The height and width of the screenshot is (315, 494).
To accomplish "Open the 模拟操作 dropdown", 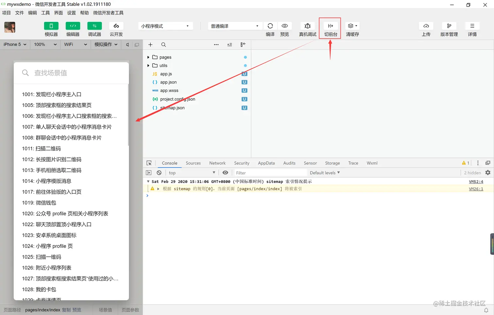I will [106, 44].
